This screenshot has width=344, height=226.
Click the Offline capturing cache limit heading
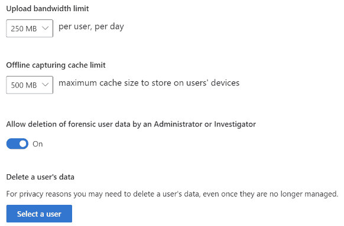click(x=56, y=65)
